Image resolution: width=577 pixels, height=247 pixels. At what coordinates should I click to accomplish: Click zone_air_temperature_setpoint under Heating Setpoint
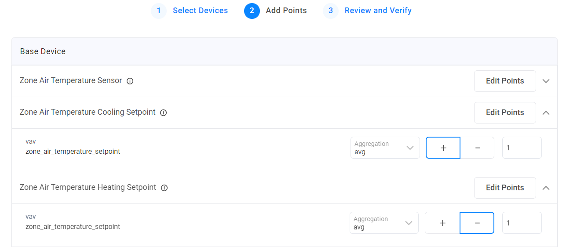click(x=73, y=227)
